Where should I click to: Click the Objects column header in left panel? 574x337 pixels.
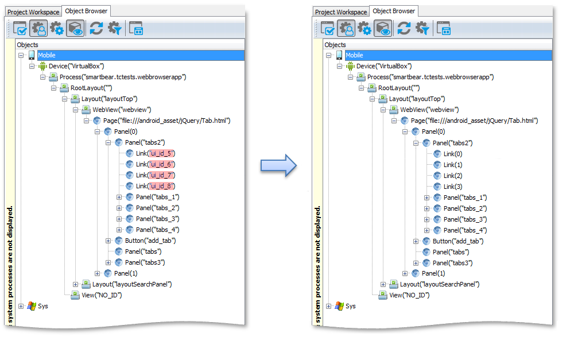[x=28, y=45]
